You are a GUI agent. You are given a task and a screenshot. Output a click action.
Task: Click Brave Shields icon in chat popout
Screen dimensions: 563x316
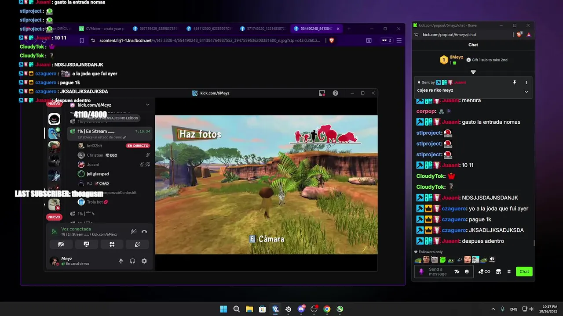(519, 34)
